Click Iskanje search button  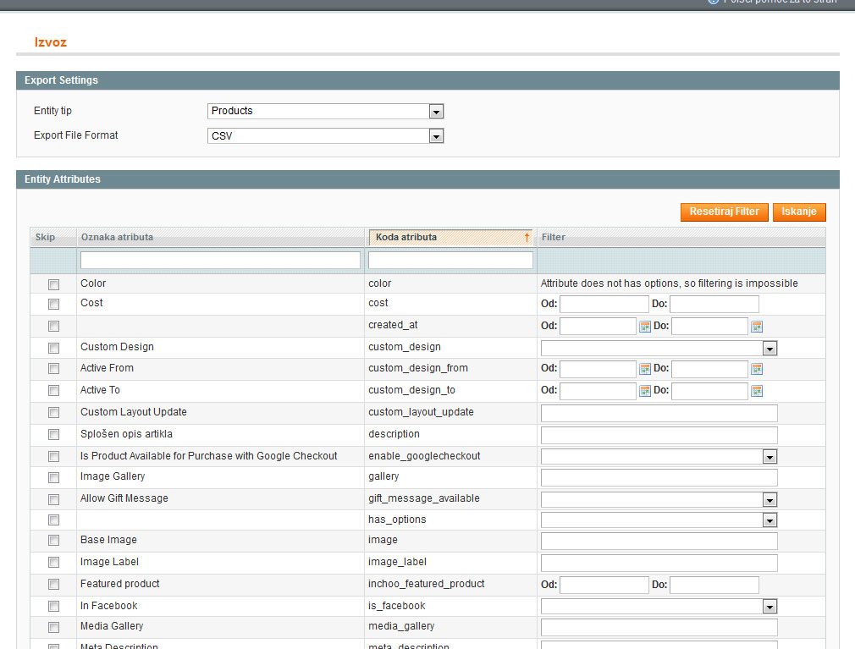[x=799, y=212]
